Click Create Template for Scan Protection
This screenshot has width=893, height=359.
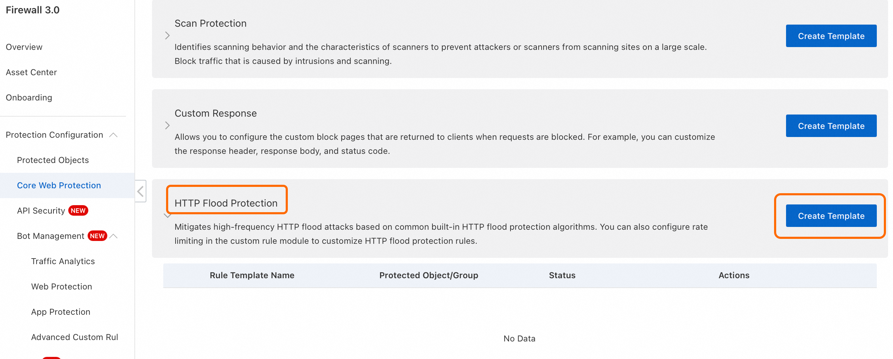(831, 36)
